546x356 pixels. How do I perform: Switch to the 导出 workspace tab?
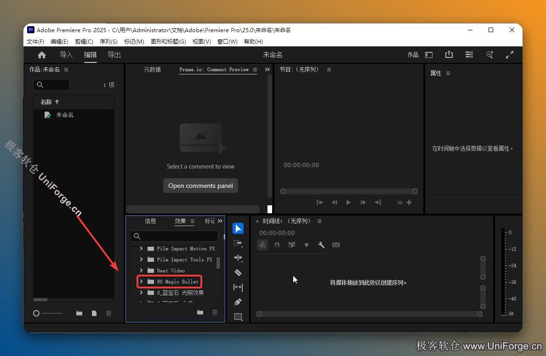tap(114, 55)
